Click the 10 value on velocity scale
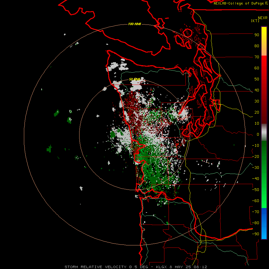Image resolution: width=269 pixels, height=269 pixels. [x=257, y=123]
